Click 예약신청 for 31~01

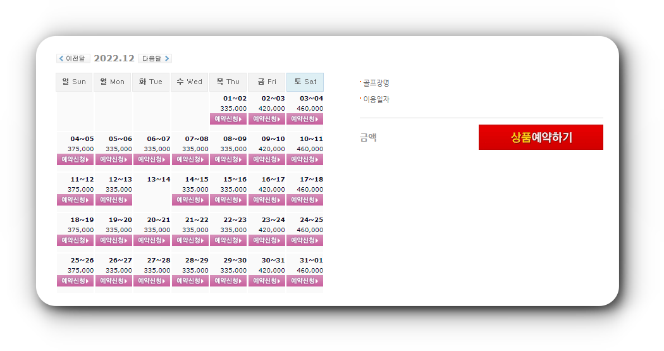click(x=305, y=281)
